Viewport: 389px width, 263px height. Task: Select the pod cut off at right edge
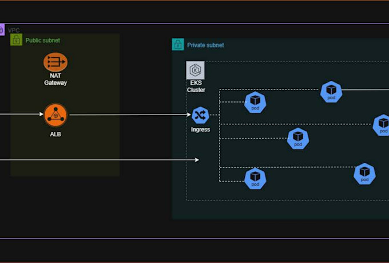pos(382,125)
